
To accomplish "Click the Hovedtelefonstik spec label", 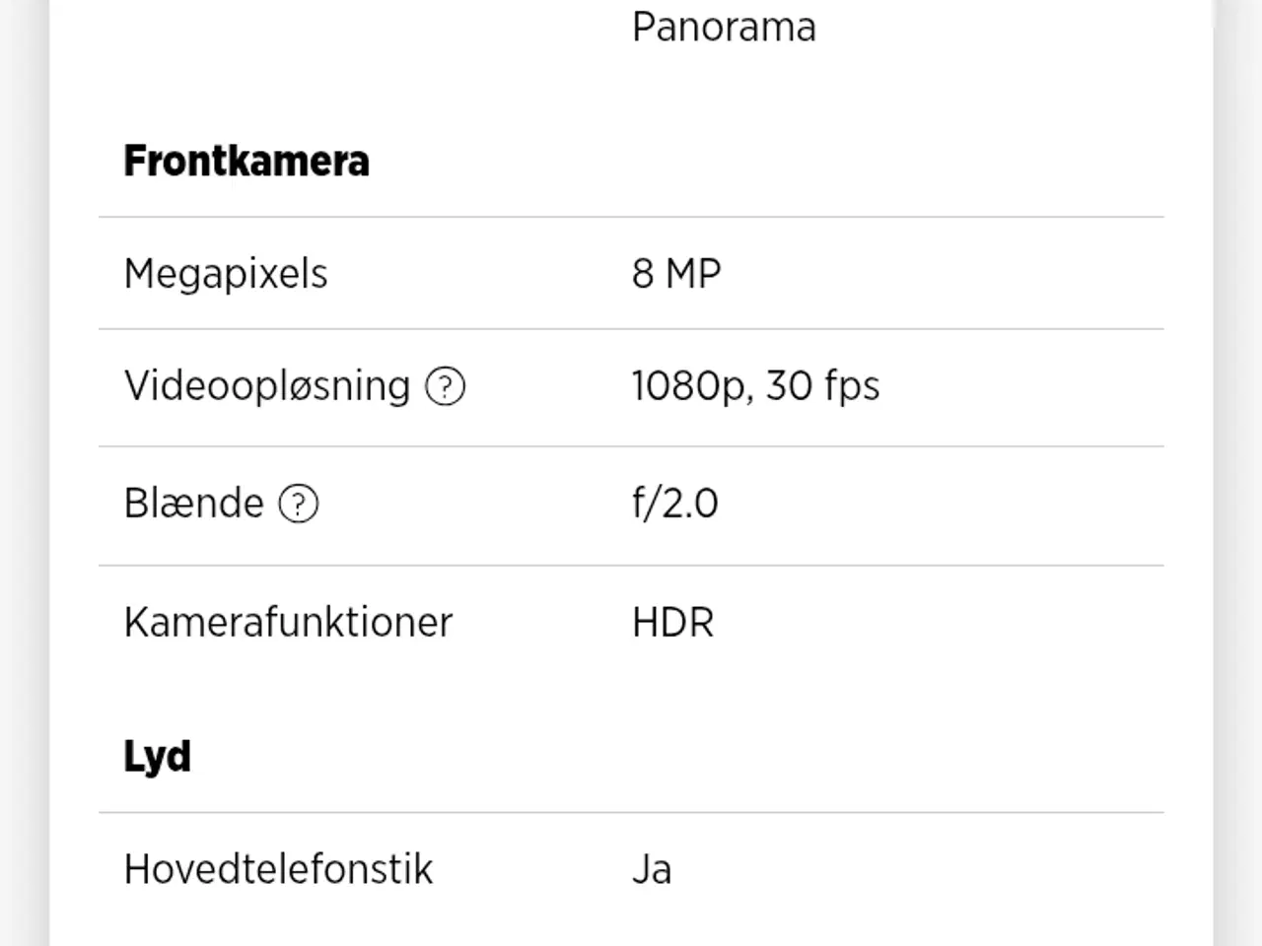I will pos(278,868).
